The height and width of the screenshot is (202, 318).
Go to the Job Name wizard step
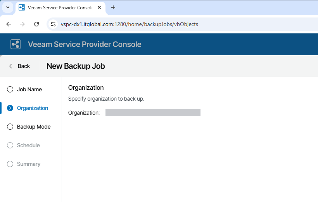click(29, 89)
